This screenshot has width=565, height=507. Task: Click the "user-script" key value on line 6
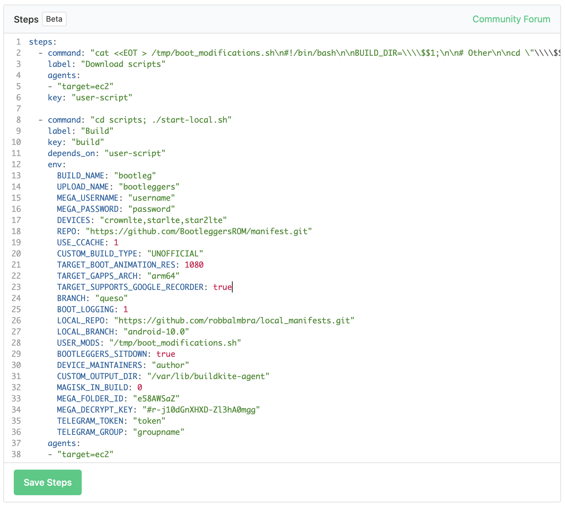tap(102, 98)
